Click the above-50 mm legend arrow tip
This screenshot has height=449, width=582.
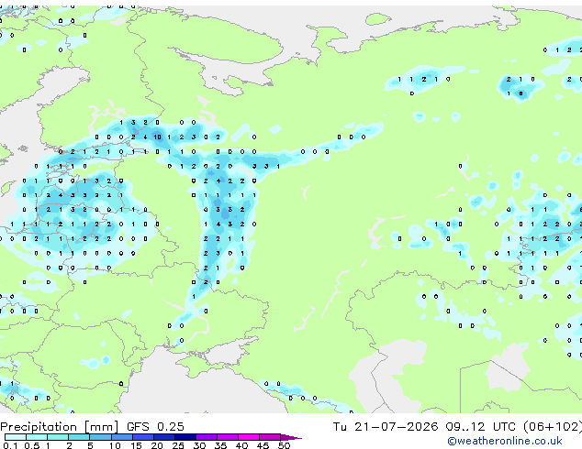(291, 437)
